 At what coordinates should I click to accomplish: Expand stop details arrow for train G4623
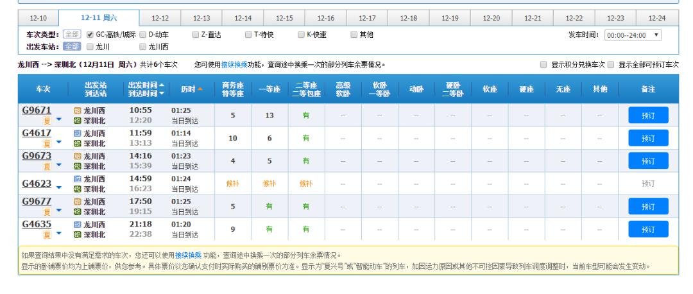[x=58, y=189]
